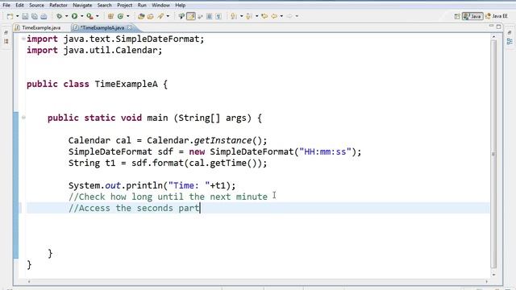
Task: Expand the Next Annotation dropdown arrow
Action: pyautogui.click(x=241, y=16)
